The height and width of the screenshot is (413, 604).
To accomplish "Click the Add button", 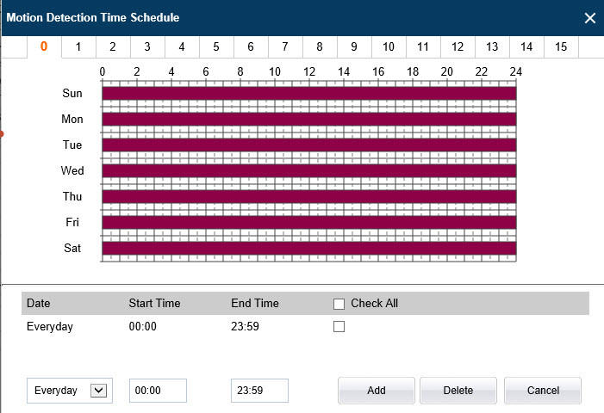I will 377,391.
